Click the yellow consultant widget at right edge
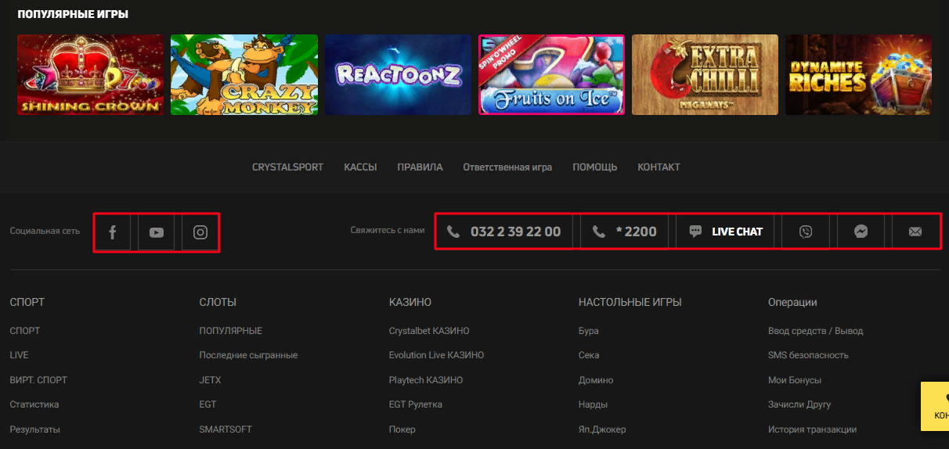Viewport: 949px width, 449px height. (935, 406)
